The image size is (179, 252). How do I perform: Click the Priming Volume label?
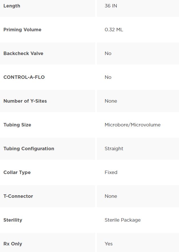[x=22, y=30]
